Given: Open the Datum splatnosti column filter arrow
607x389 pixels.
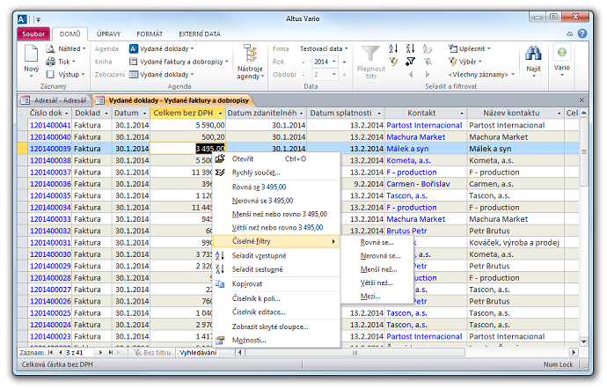Looking at the screenshot, I should click(379, 114).
